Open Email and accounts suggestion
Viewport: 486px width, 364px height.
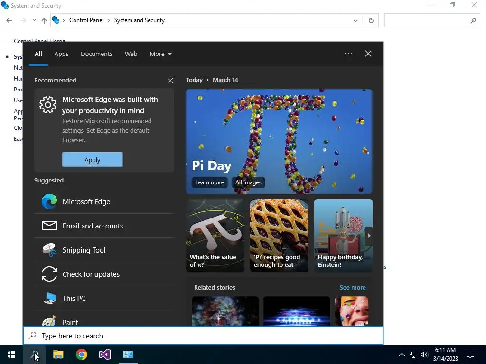pyautogui.click(x=104, y=226)
